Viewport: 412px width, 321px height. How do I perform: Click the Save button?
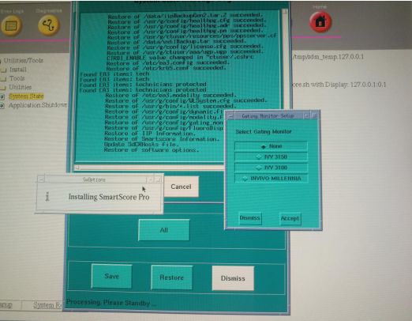click(111, 276)
